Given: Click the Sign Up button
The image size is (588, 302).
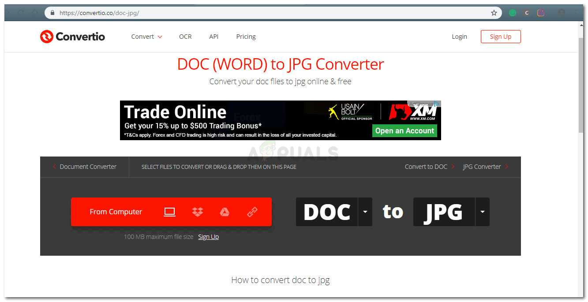Looking at the screenshot, I should [x=501, y=36].
